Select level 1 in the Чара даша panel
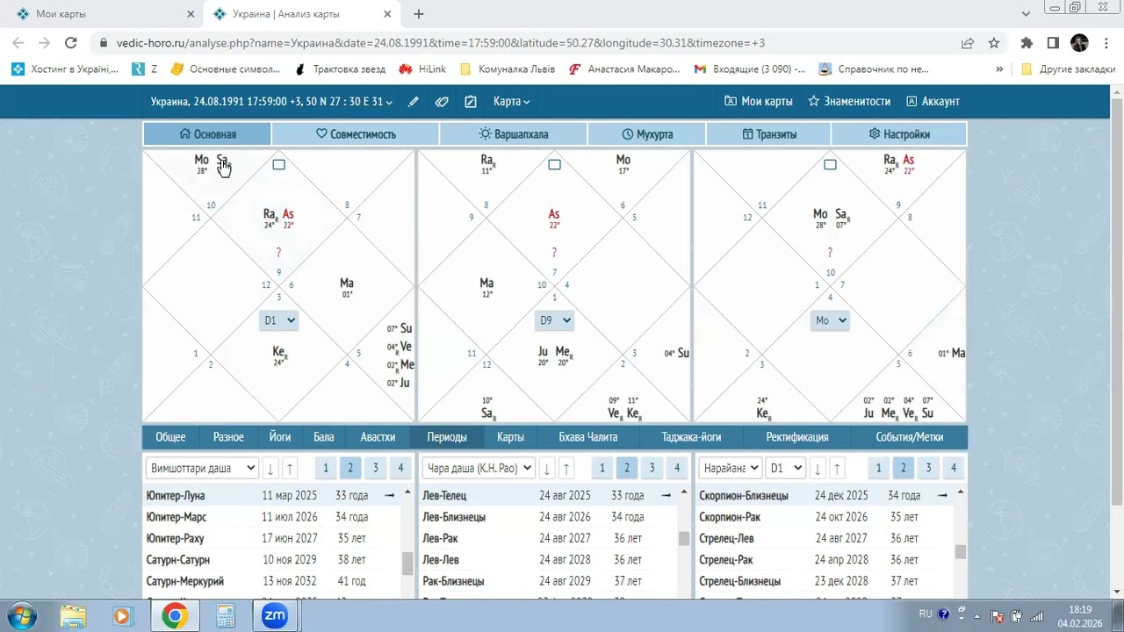1124x632 pixels. [x=602, y=468]
